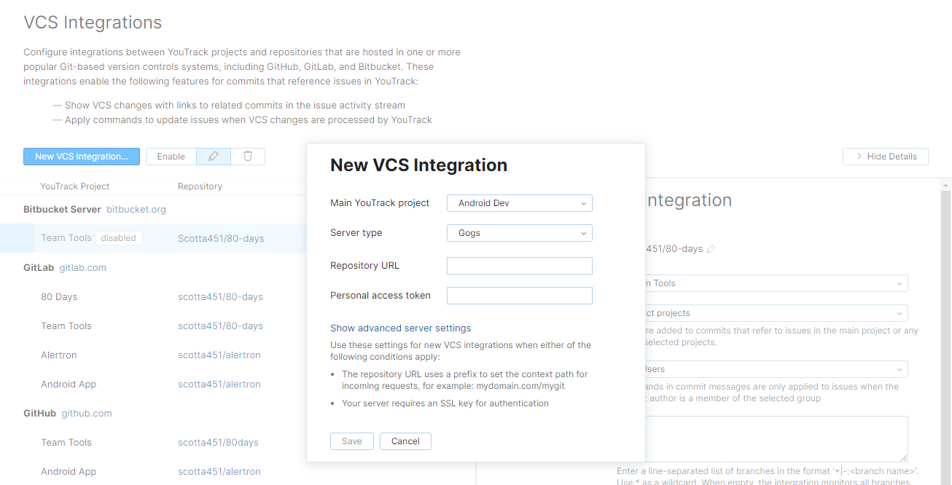The width and height of the screenshot is (952, 485).
Task: Show advanced server settings
Action: pyautogui.click(x=400, y=328)
